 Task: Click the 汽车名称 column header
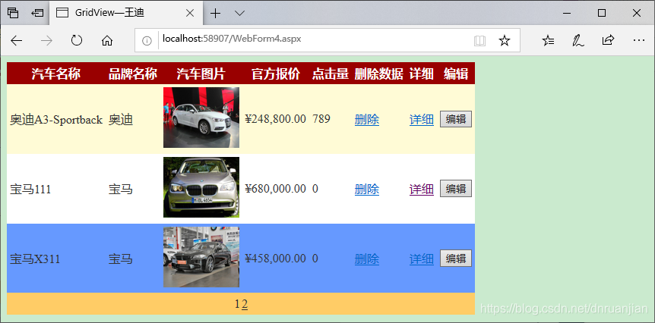coord(56,74)
